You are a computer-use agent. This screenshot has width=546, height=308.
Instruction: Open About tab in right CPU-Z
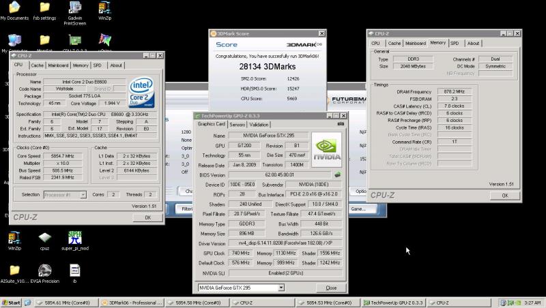pyautogui.click(x=473, y=44)
